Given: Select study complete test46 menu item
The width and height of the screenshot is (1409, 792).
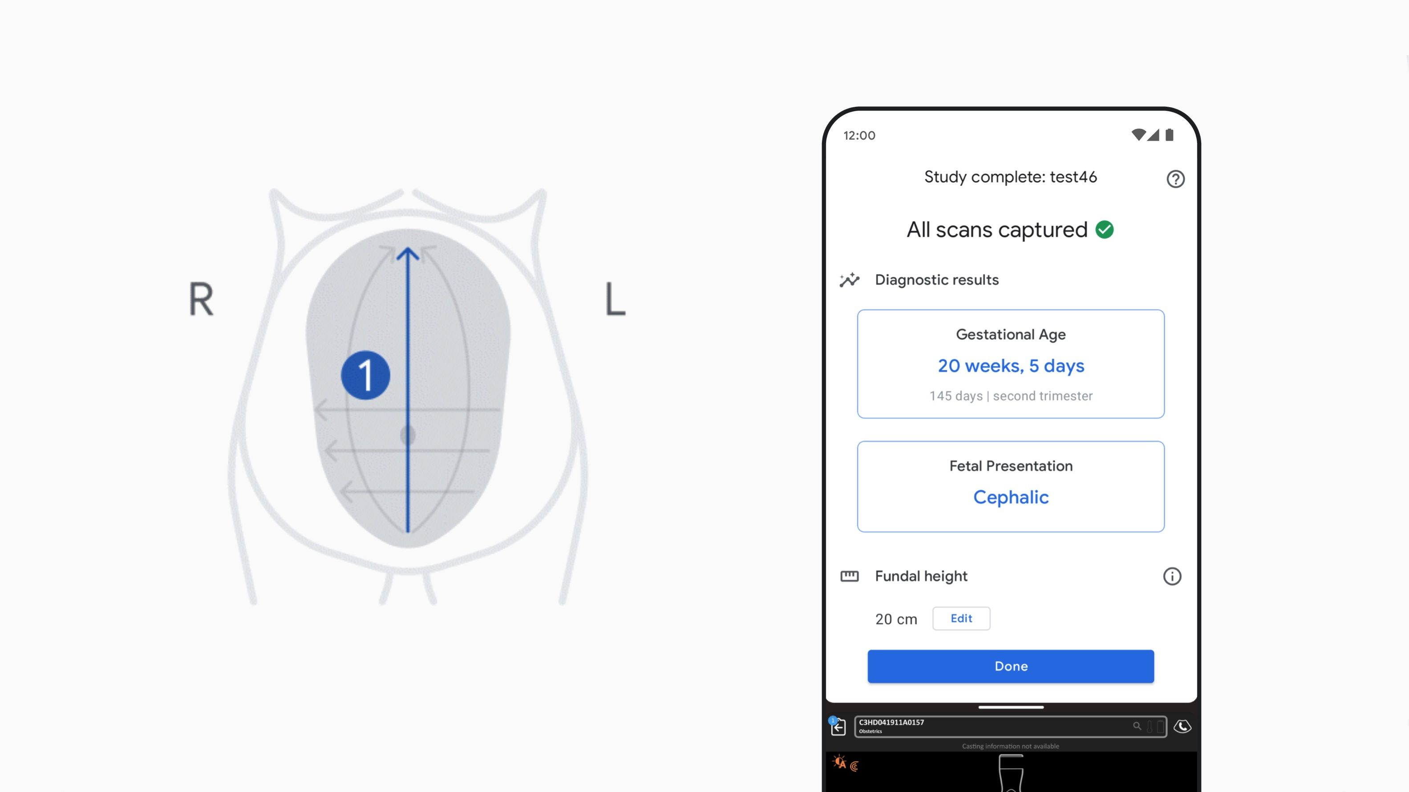Looking at the screenshot, I should coord(1009,176).
